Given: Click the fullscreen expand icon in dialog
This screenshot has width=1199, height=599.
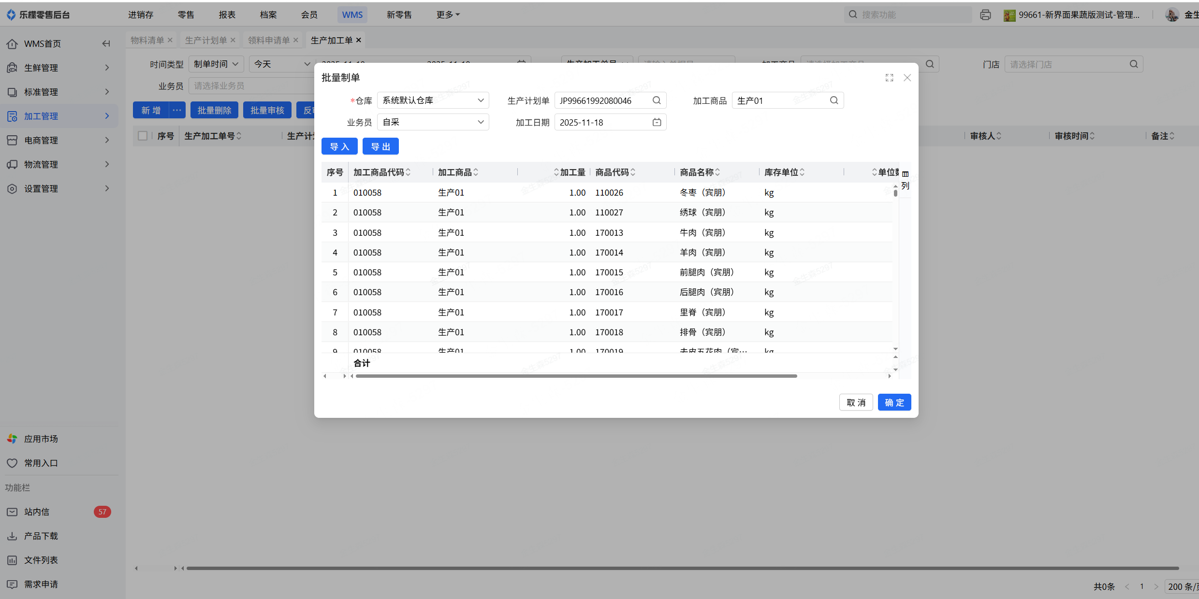Looking at the screenshot, I should pos(889,78).
